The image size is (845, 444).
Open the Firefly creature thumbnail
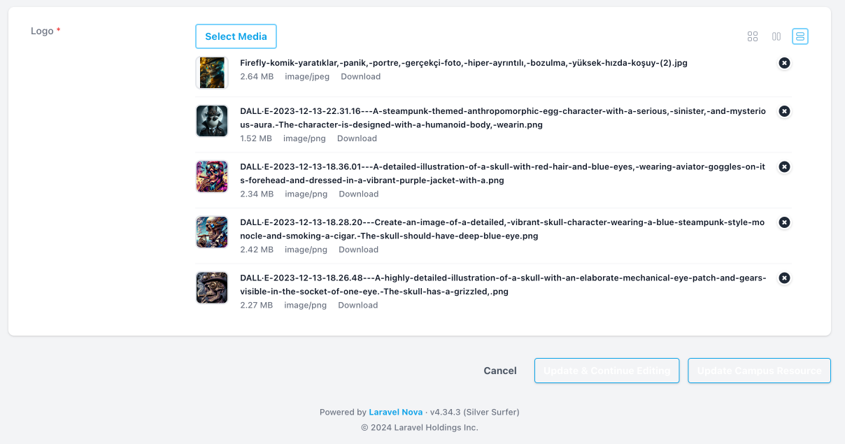pos(211,73)
